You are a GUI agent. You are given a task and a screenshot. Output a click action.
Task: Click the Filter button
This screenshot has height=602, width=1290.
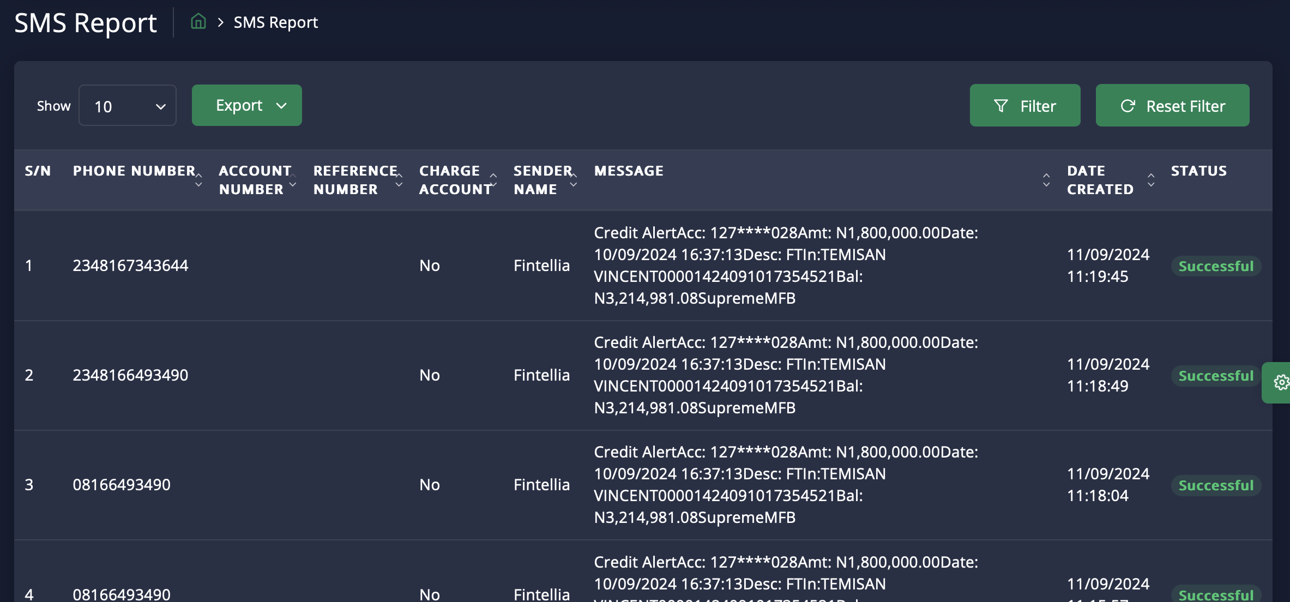[1024, 106]
